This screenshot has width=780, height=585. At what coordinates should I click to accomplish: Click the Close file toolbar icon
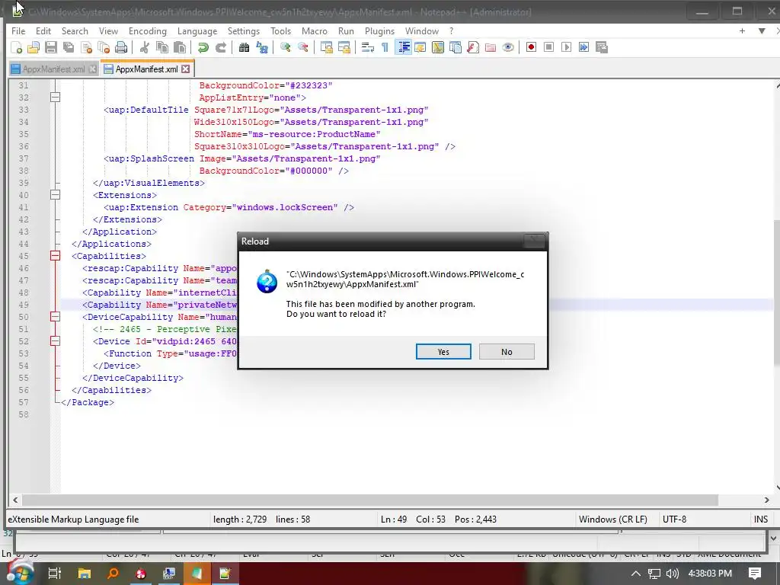[87, 47]
